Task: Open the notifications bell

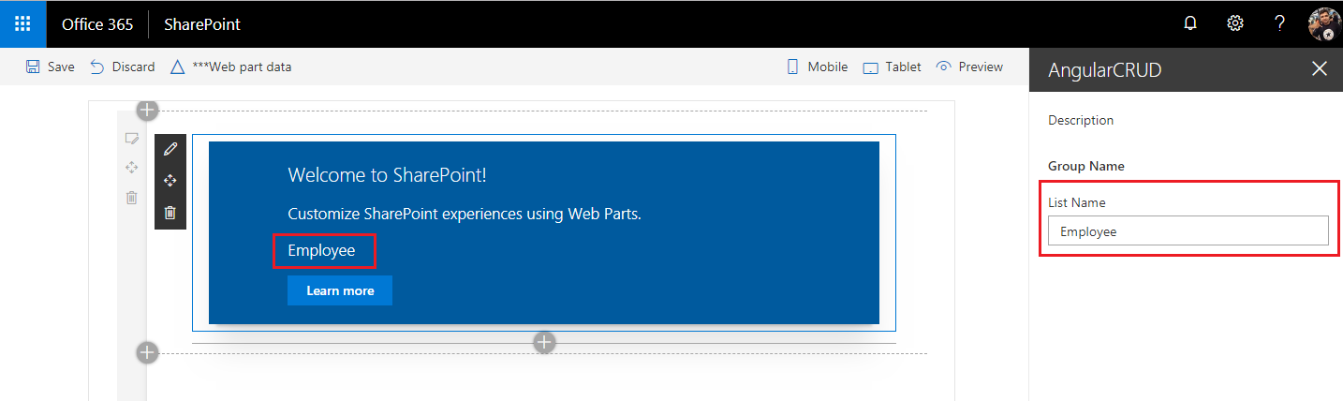Action: tap(1190, 23)
